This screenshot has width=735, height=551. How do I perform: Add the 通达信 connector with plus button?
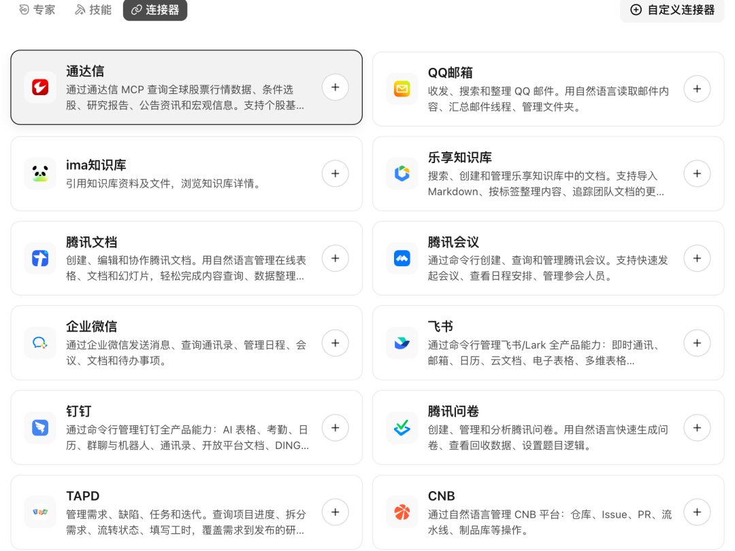(x=335, y=87)
